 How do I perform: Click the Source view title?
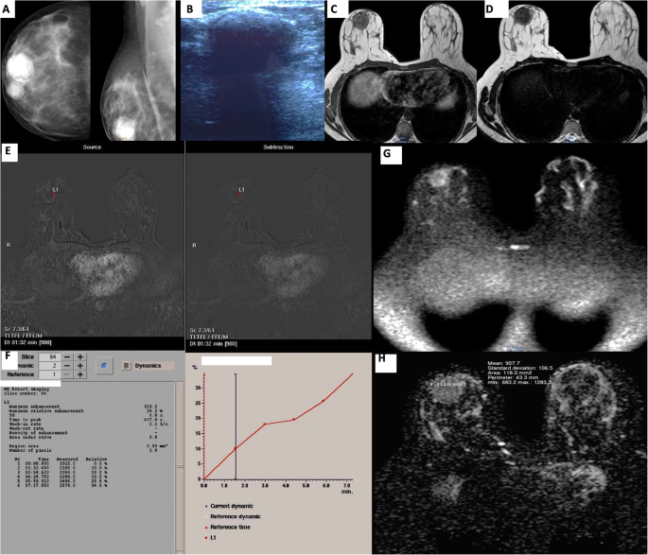point(92,147)
